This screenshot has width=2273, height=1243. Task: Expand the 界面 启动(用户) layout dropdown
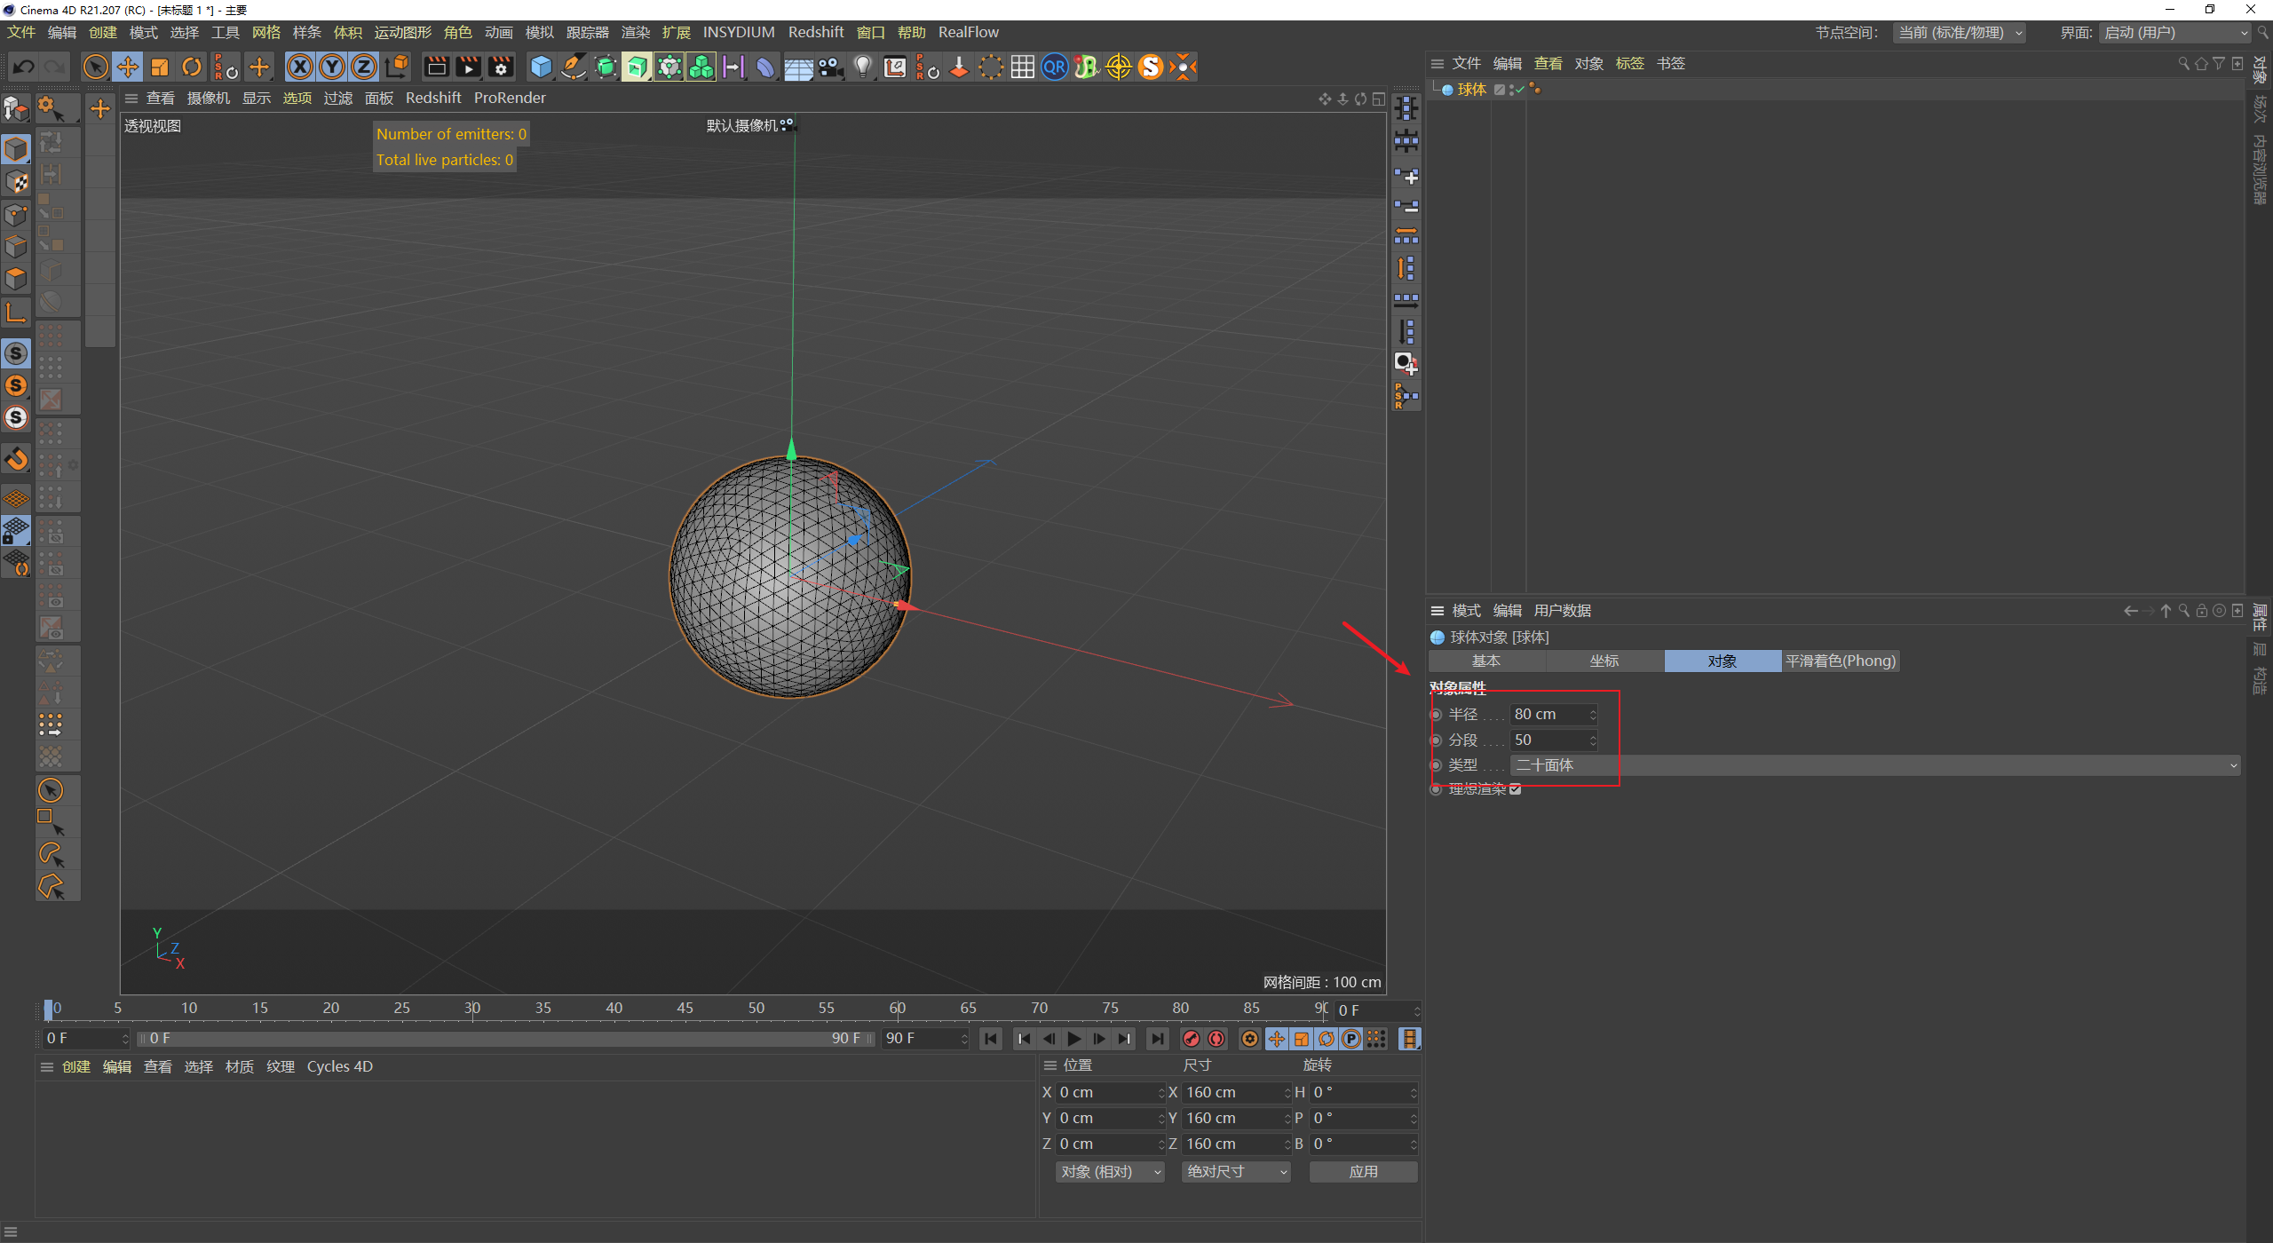click(2175, 33)
